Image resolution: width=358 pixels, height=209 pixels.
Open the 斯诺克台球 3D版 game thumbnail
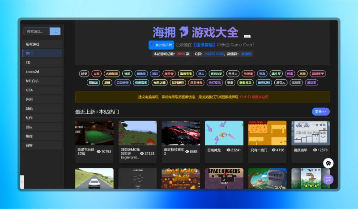pyautogui.click(x=94, y=133)
